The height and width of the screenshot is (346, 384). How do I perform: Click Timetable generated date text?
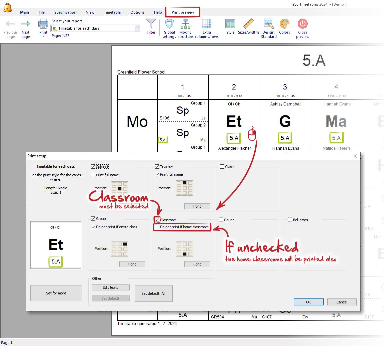click(x=147, y=323)
